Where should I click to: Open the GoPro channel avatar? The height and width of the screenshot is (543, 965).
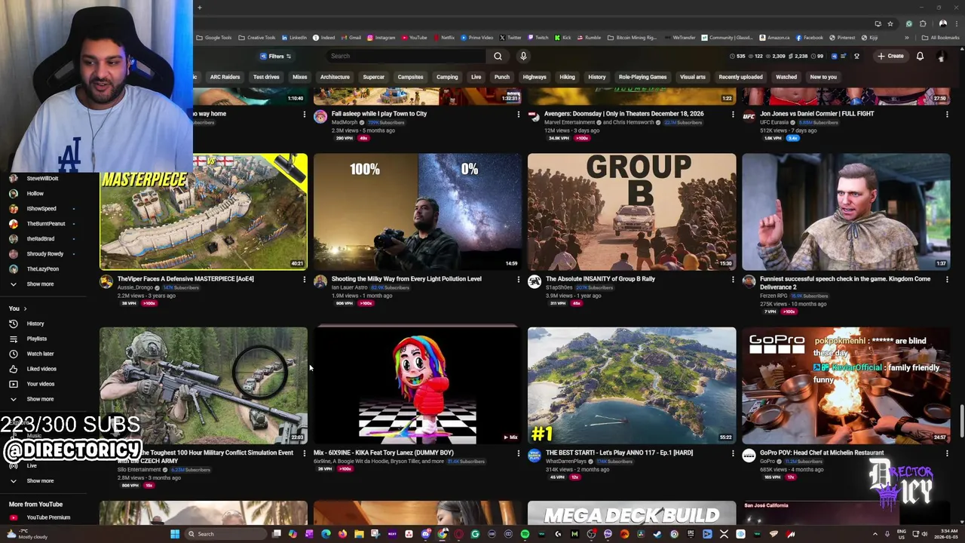point(749,455)
